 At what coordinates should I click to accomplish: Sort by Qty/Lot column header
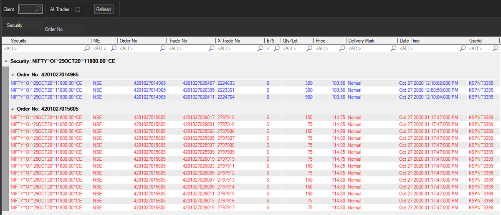click(x=297, y=41)
